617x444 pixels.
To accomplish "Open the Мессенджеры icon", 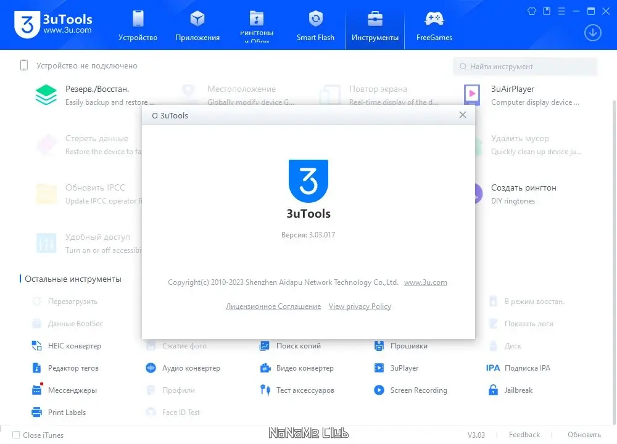I will point(36,390).
